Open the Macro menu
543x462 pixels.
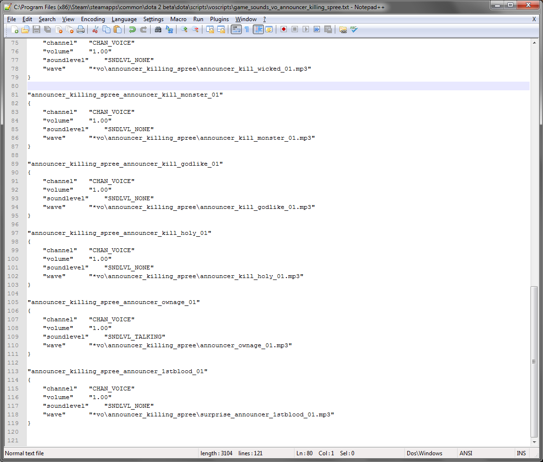click(178, 19)
